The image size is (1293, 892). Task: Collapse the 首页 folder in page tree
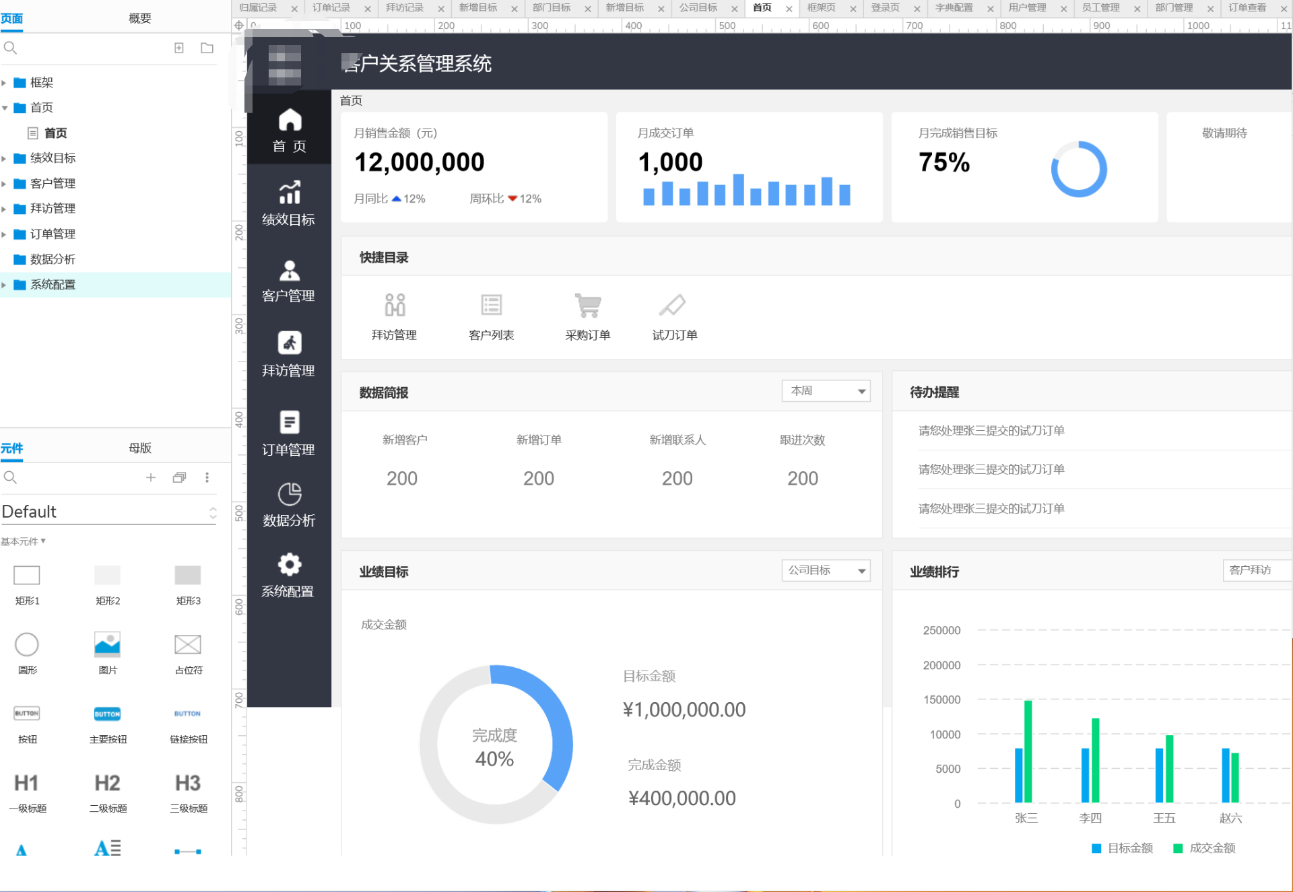pyautogui.click(x=4, y=108)
